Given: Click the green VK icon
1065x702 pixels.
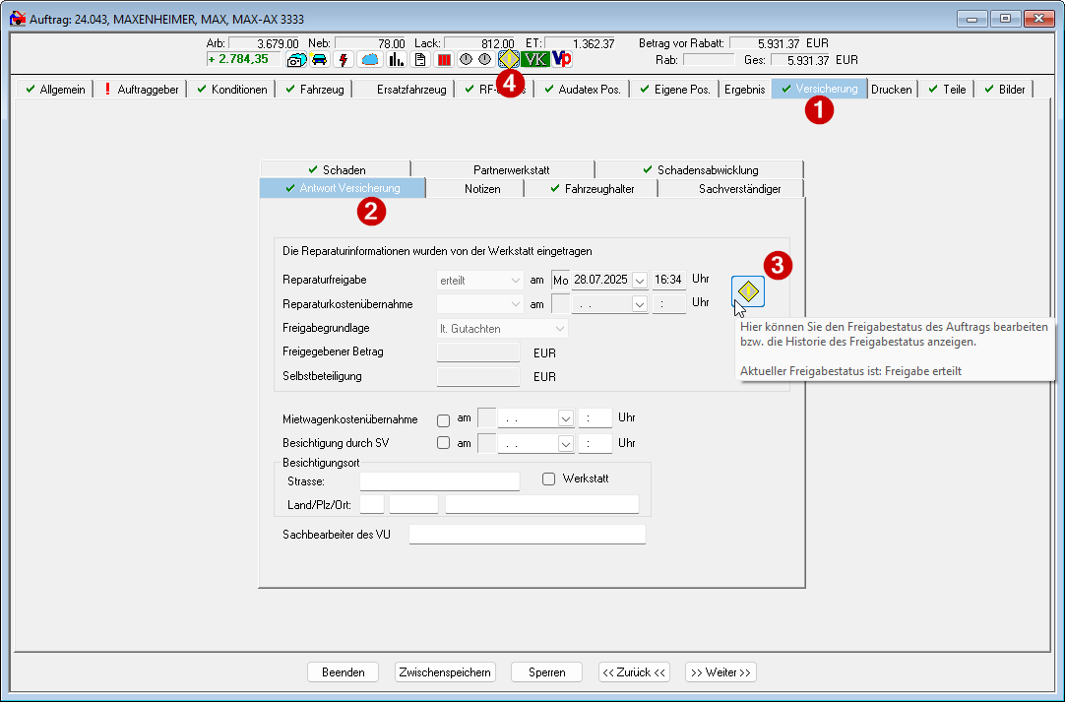Looking at the screenshot, I should (535, 60).
